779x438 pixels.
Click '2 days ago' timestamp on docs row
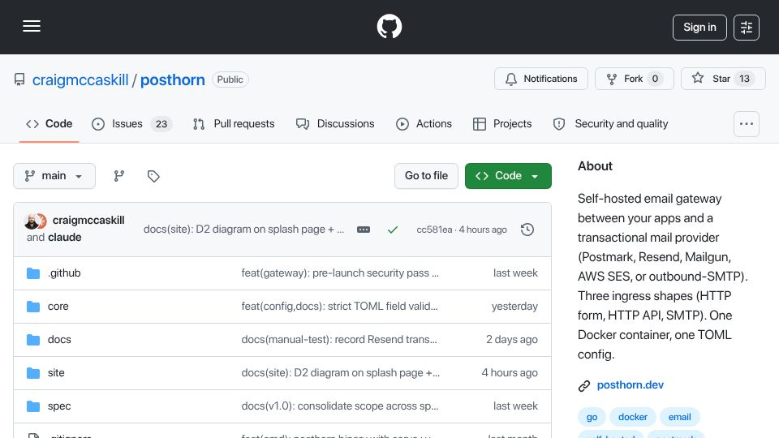coord(512,340)
